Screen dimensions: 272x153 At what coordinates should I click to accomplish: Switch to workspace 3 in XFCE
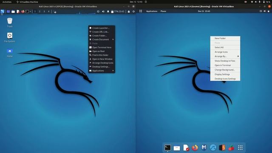44,11
